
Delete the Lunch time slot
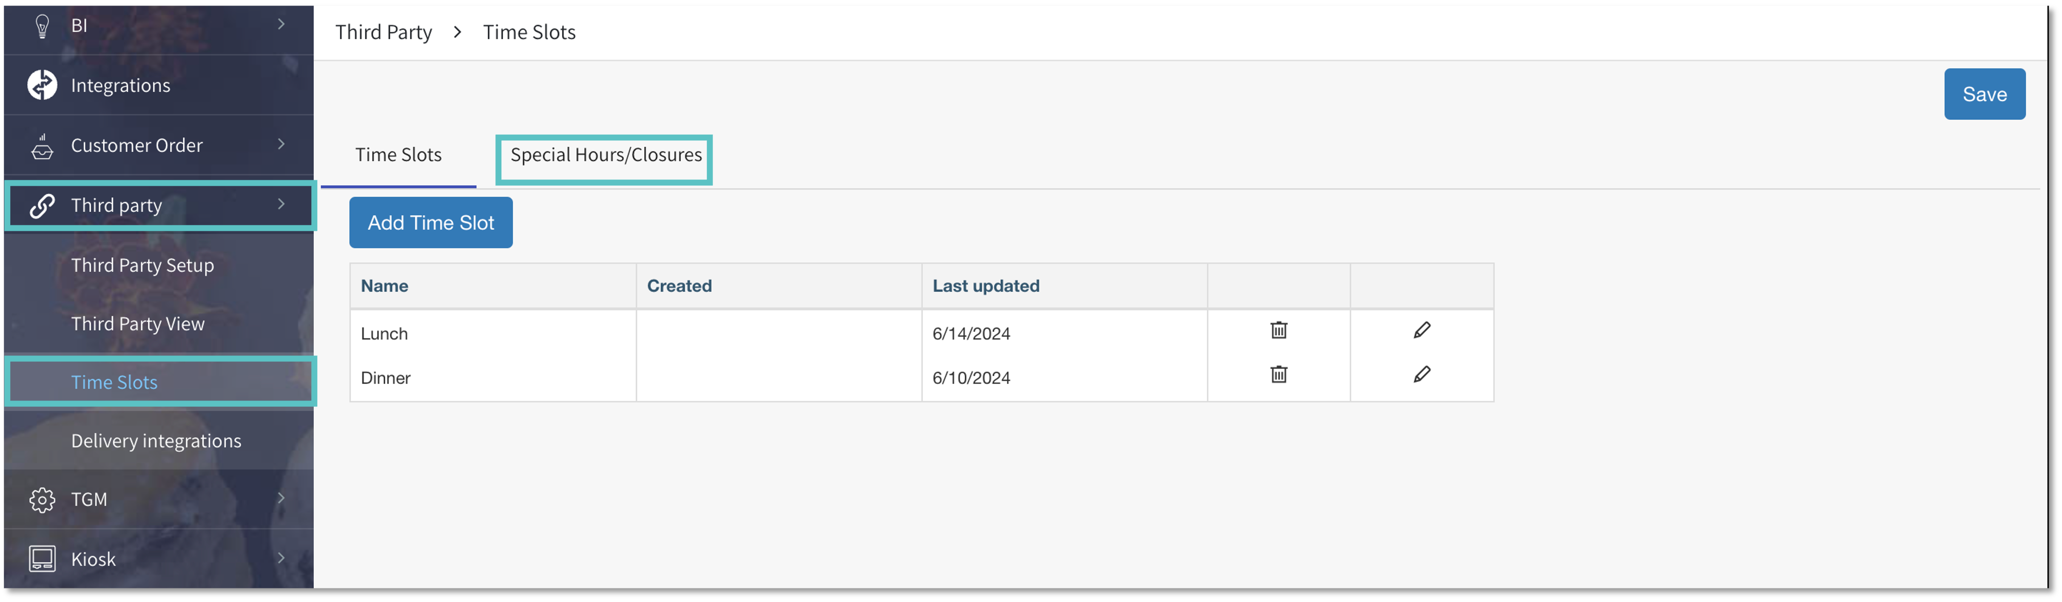1278,331
